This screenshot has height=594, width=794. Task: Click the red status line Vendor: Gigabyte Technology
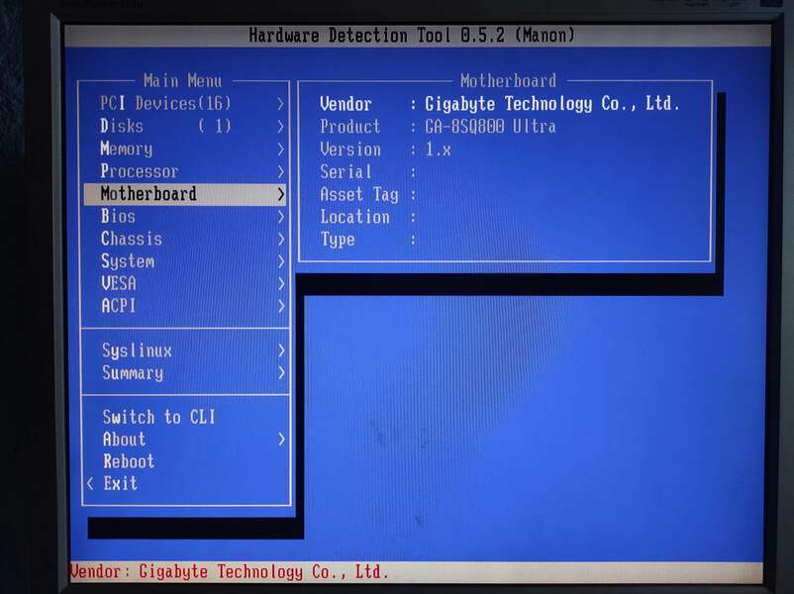(x=230, y=572)
